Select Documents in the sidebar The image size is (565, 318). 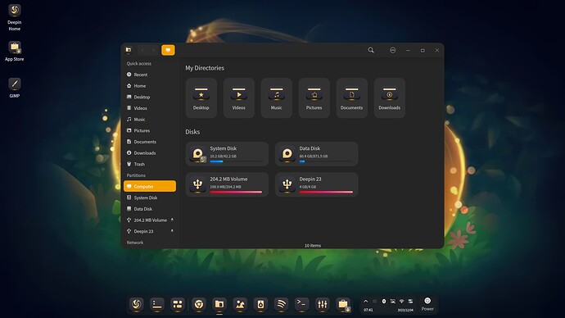[x=150, y=142]
